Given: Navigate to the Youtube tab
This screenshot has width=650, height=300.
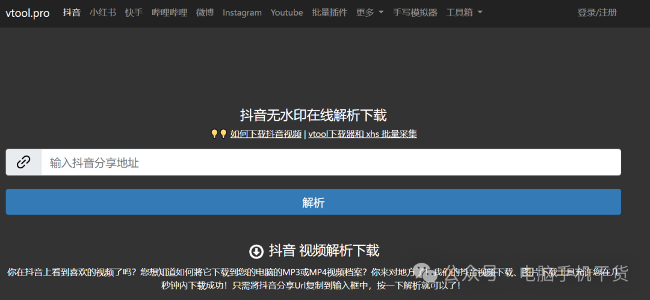Looking at the screenshot, I should pos(287,13).
